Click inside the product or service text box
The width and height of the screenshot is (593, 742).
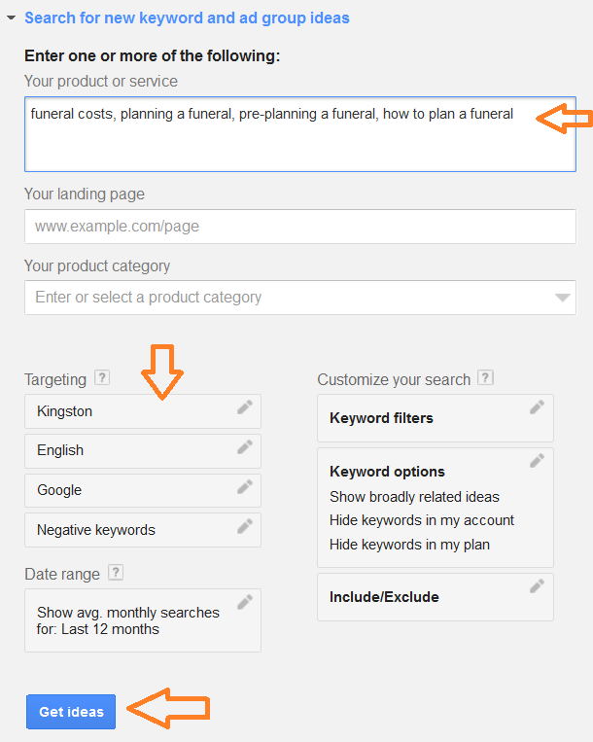pos(300,134)
